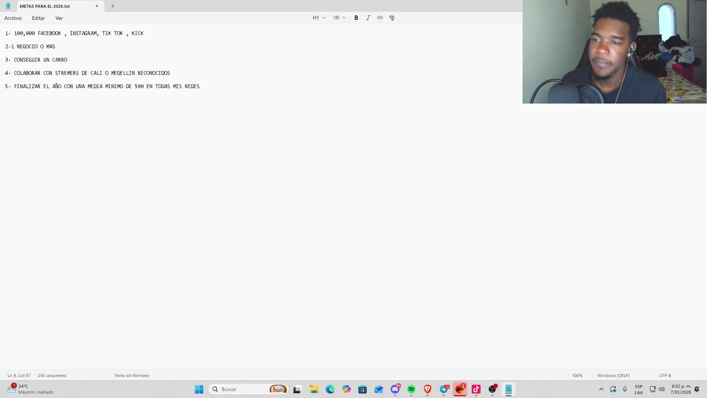Open Copilot from the taskbar
Image resolution: width=707 pixels, height=398 pixels.
click(346, 389)
